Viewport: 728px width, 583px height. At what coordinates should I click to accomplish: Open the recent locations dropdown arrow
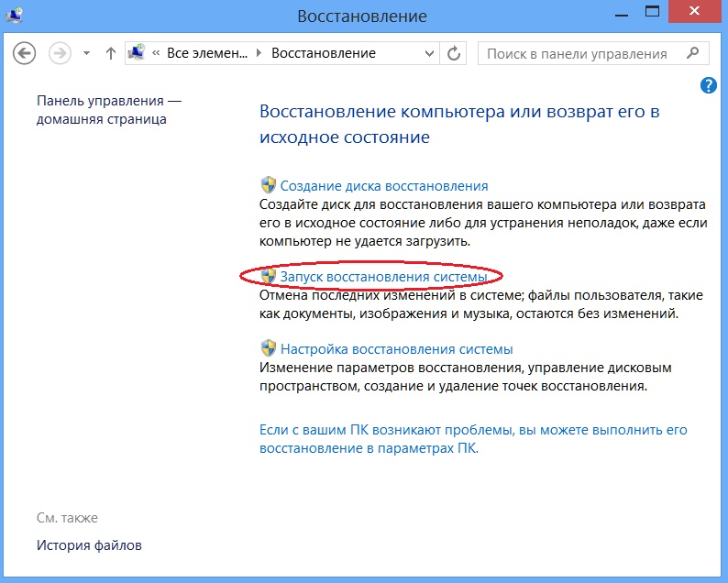(x=86, y=53)
